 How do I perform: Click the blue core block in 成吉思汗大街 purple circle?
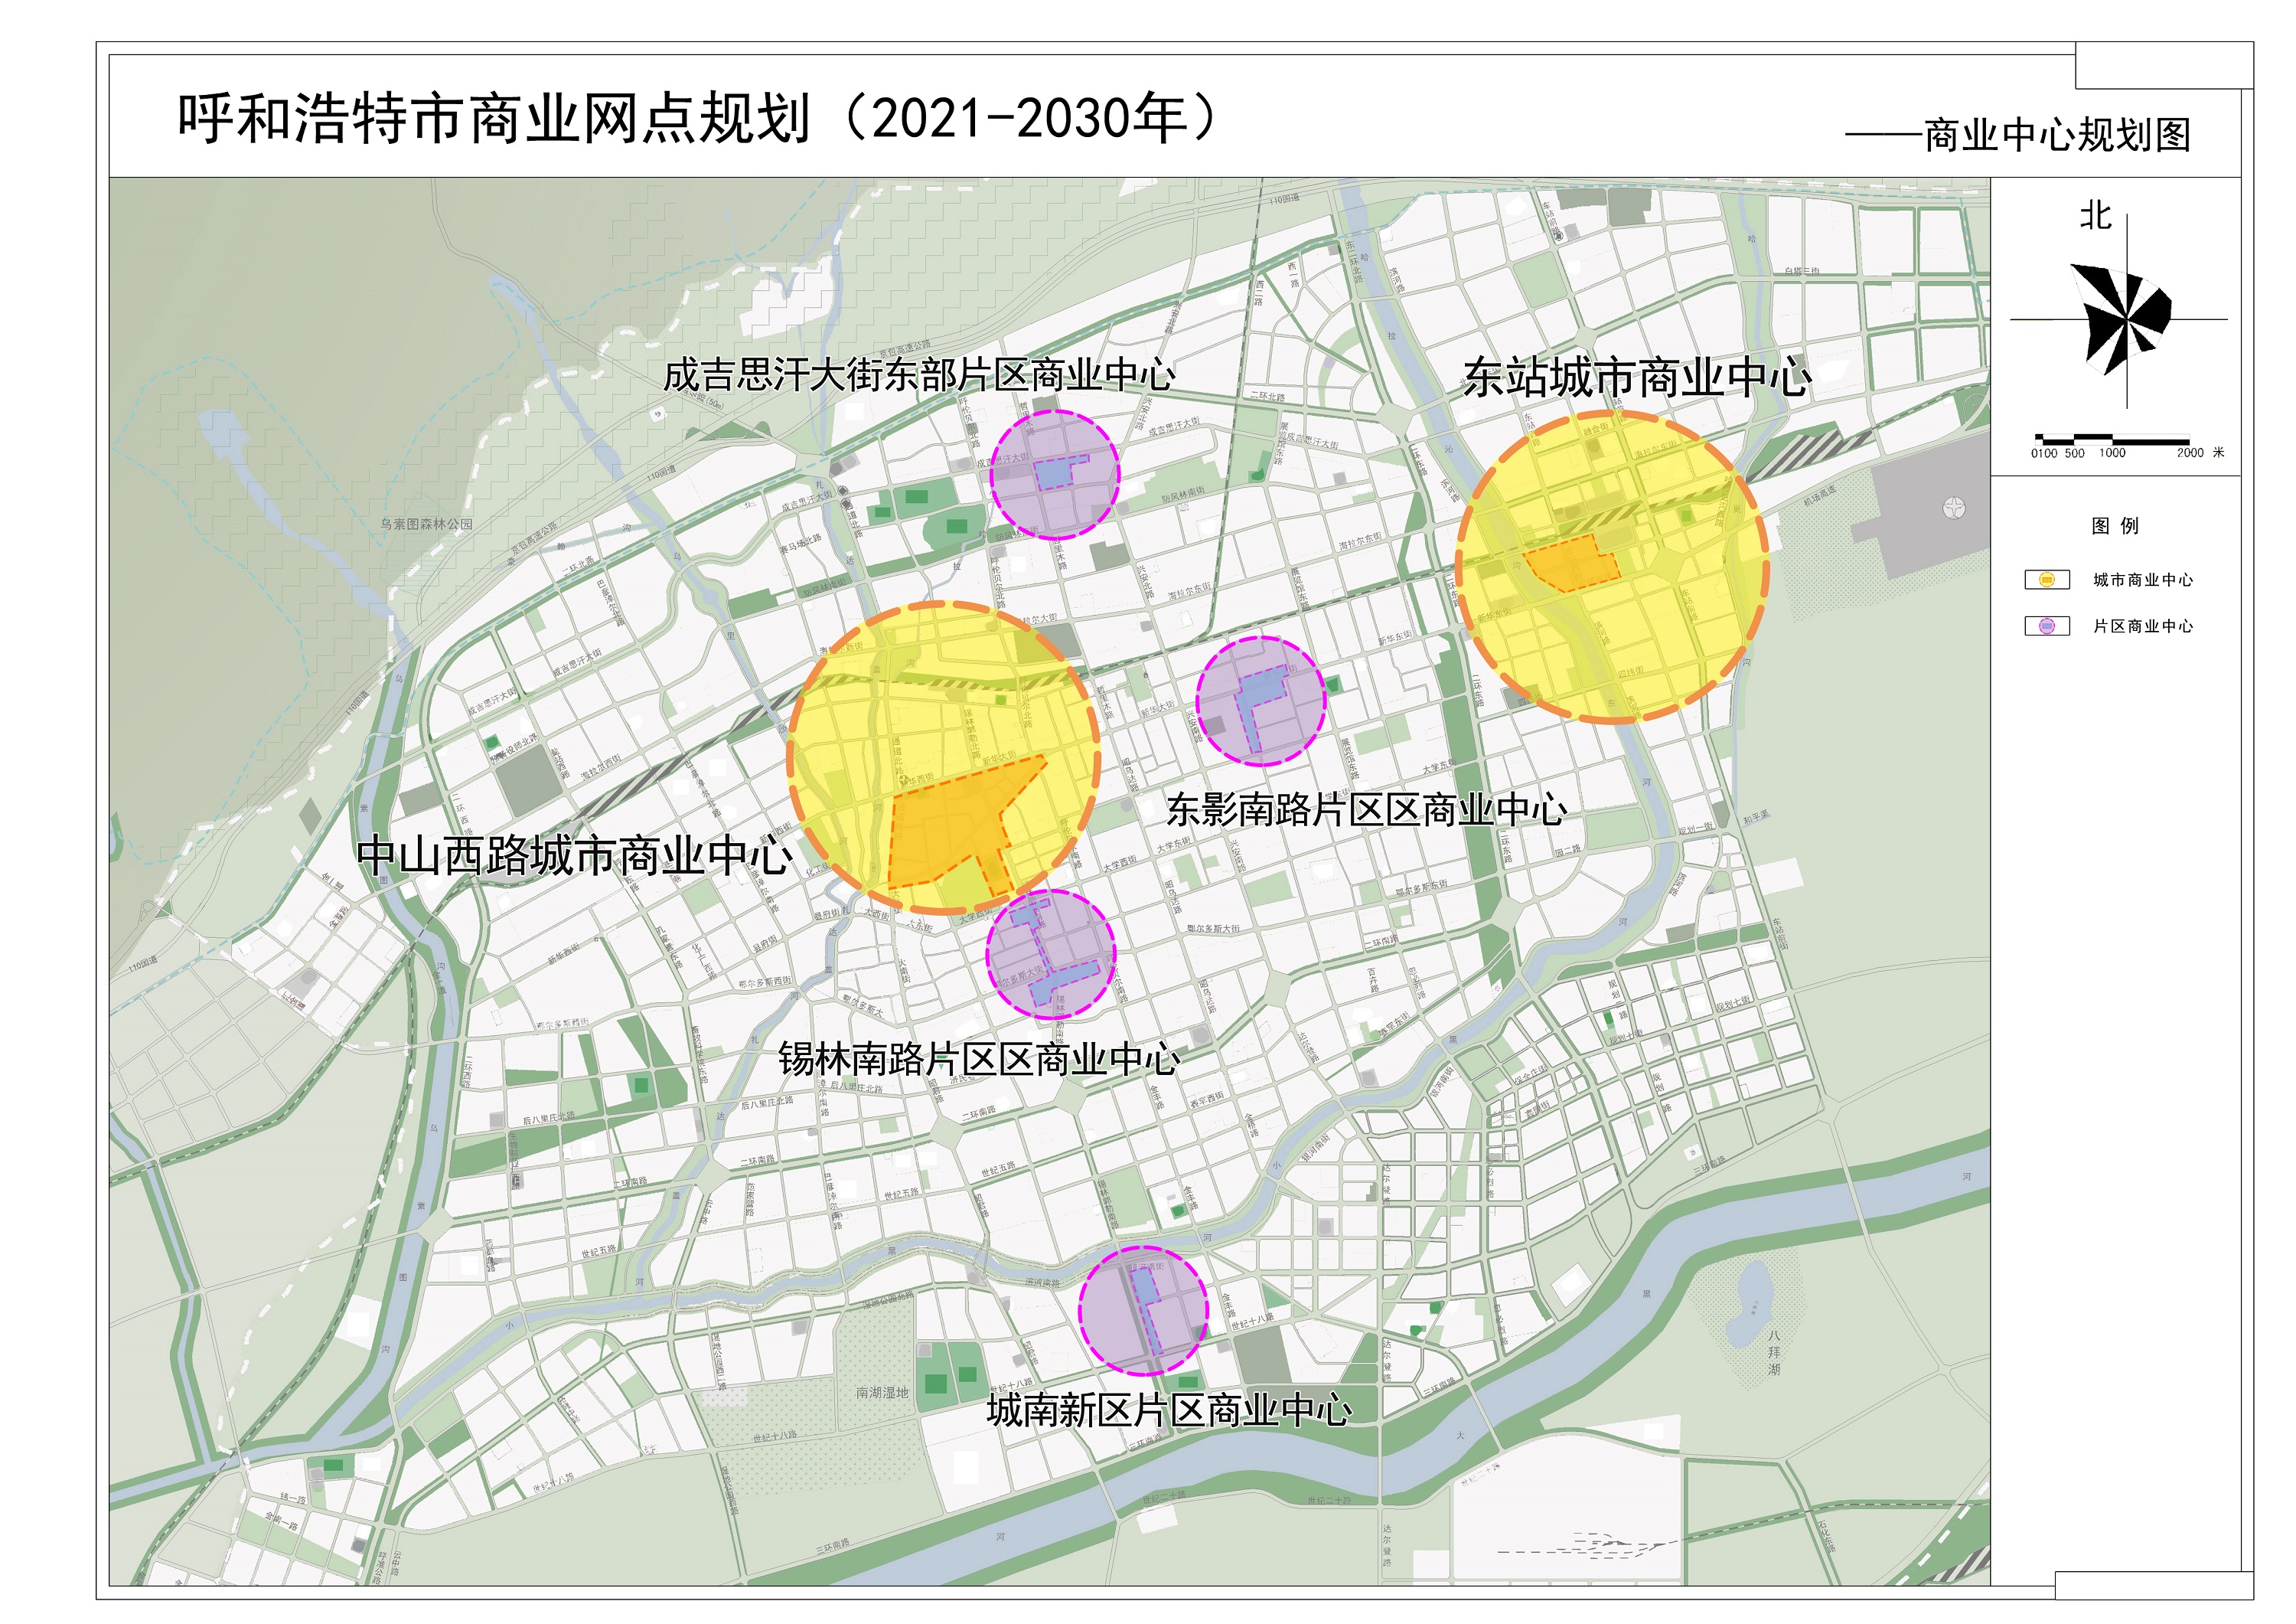click(1054, 472)
